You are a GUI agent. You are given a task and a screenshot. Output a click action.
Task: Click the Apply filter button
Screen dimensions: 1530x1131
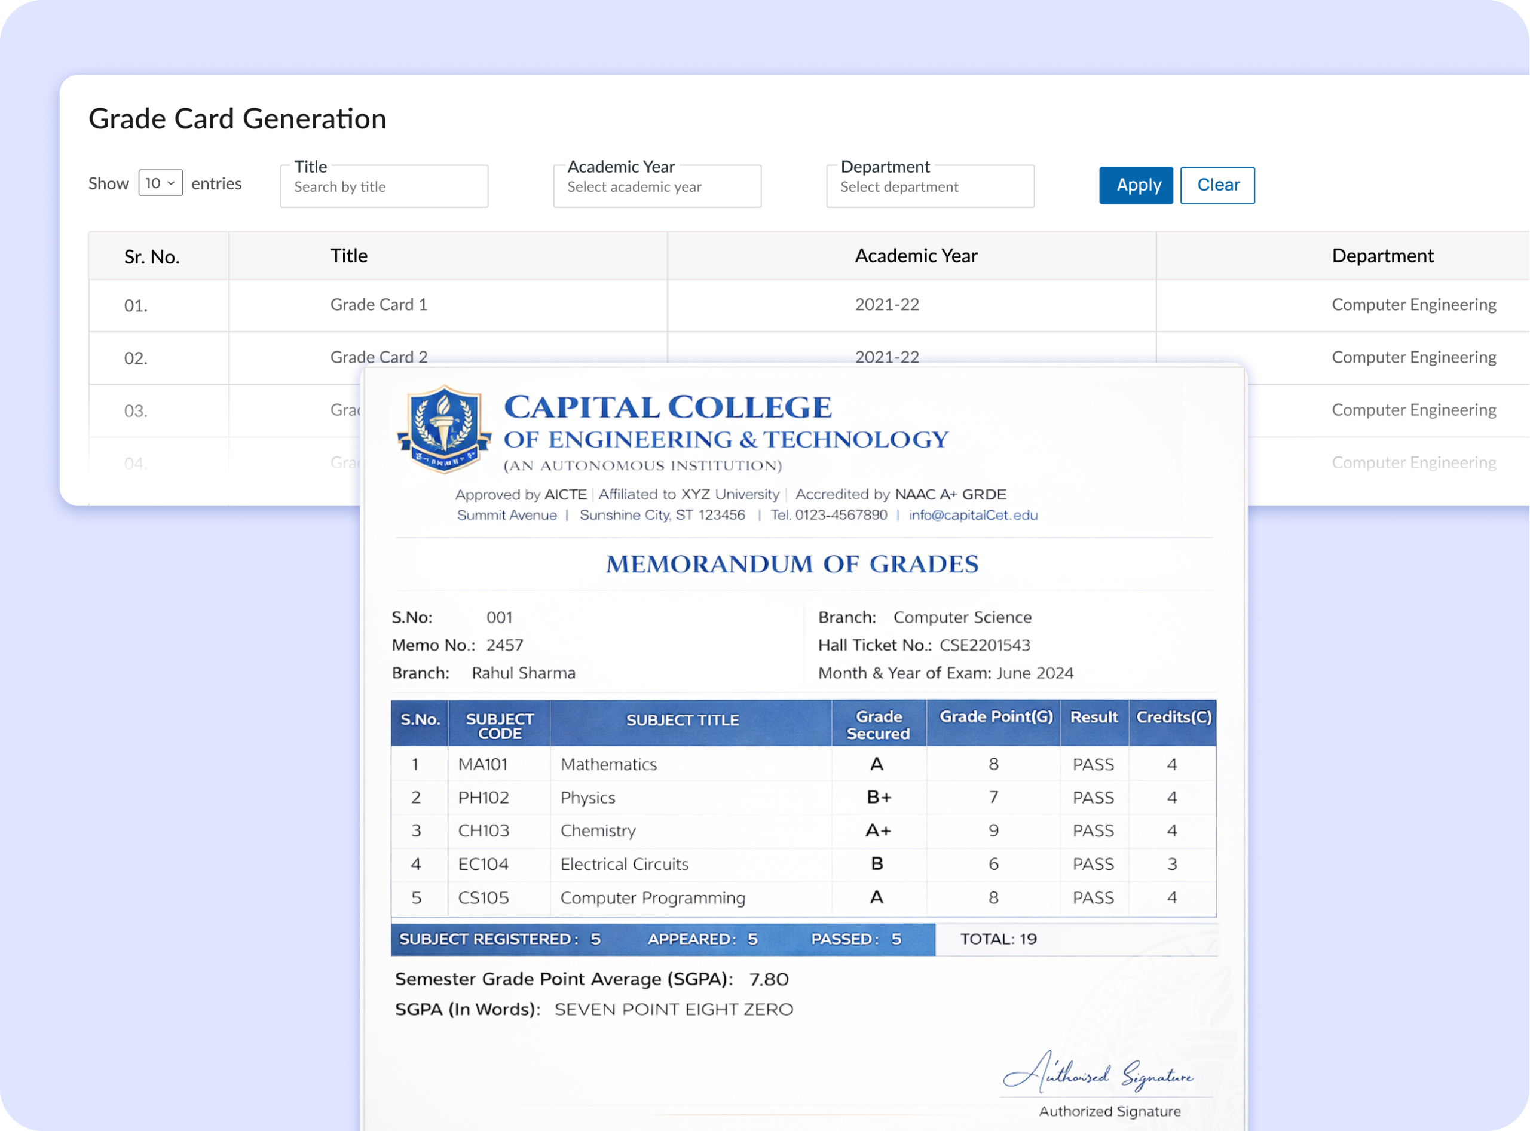[1136, 186]
